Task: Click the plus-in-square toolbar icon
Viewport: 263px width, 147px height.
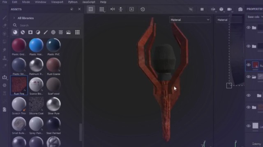Action: click(131, 9)
